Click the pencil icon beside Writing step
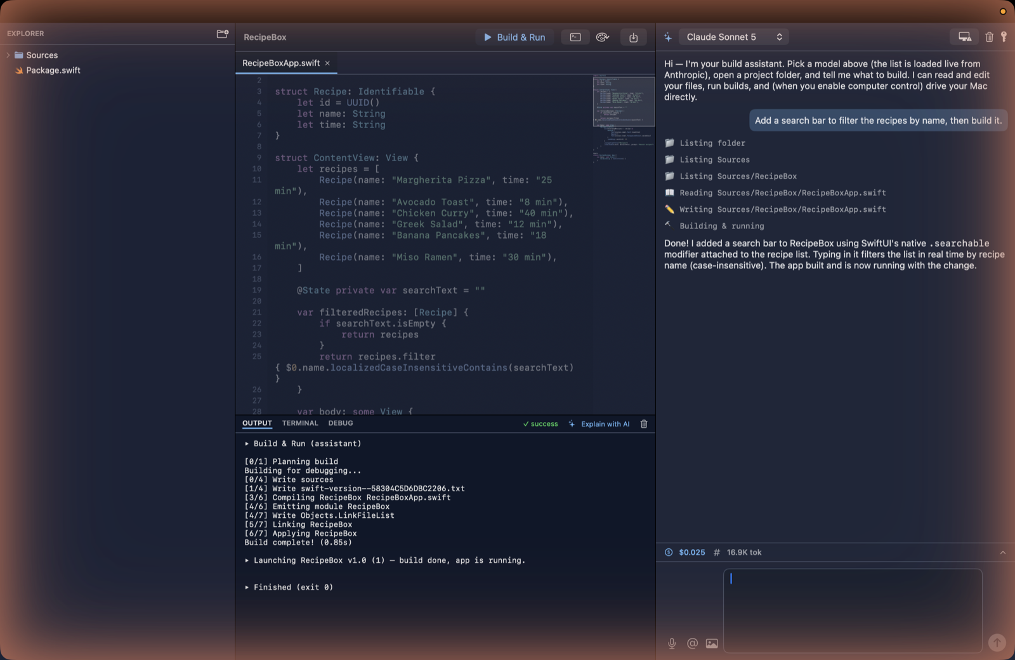 pyautogui.click(x=669, y=209)
